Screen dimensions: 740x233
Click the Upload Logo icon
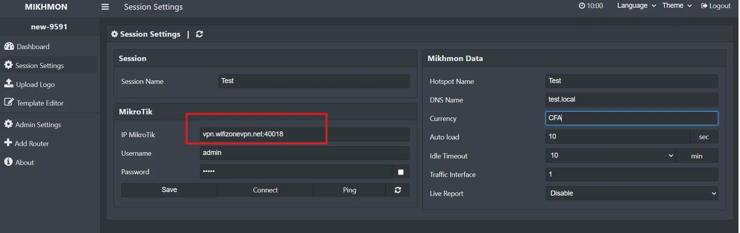tap(9, 83)
